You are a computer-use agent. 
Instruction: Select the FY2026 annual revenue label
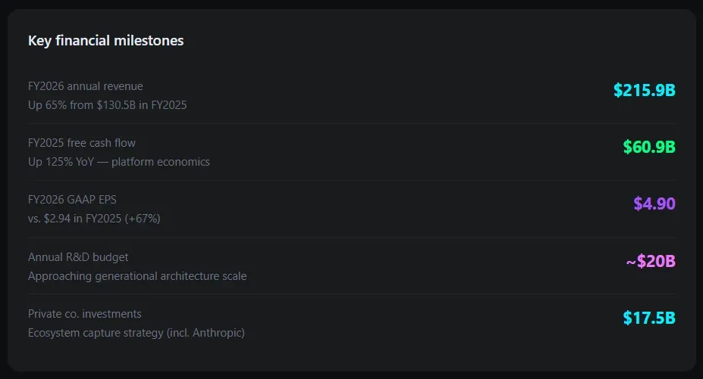(x=85, y=86)
